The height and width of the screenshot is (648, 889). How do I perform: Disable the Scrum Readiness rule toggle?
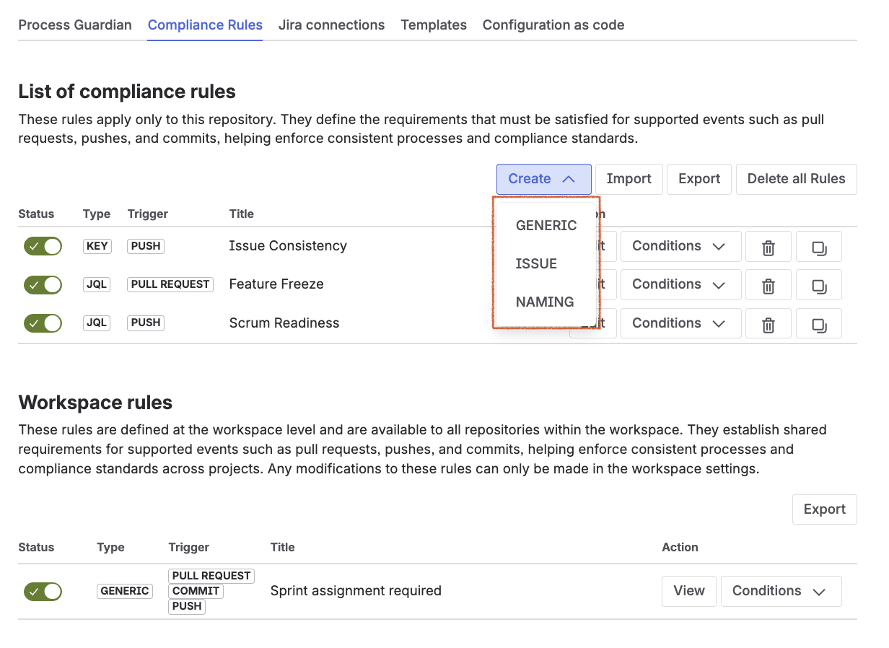click(x=43, y=323)
